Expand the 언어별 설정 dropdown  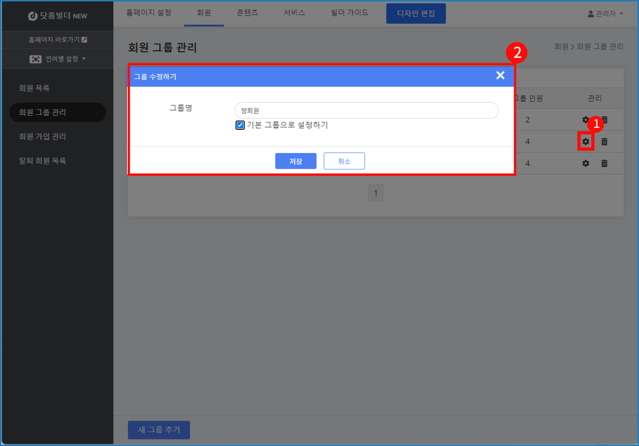pos(58,59)
